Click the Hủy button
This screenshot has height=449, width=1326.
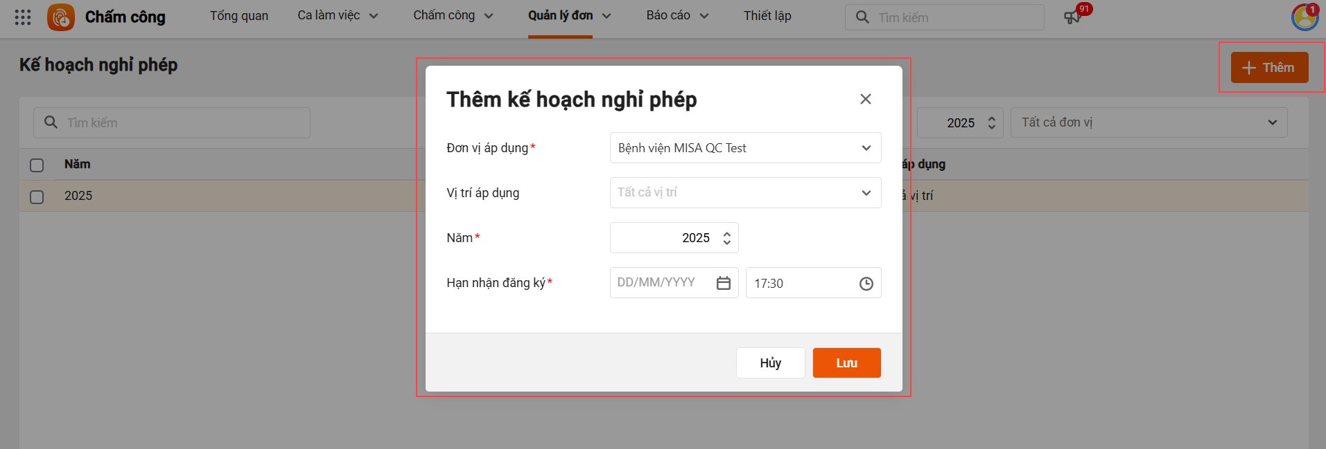(770, 363)
